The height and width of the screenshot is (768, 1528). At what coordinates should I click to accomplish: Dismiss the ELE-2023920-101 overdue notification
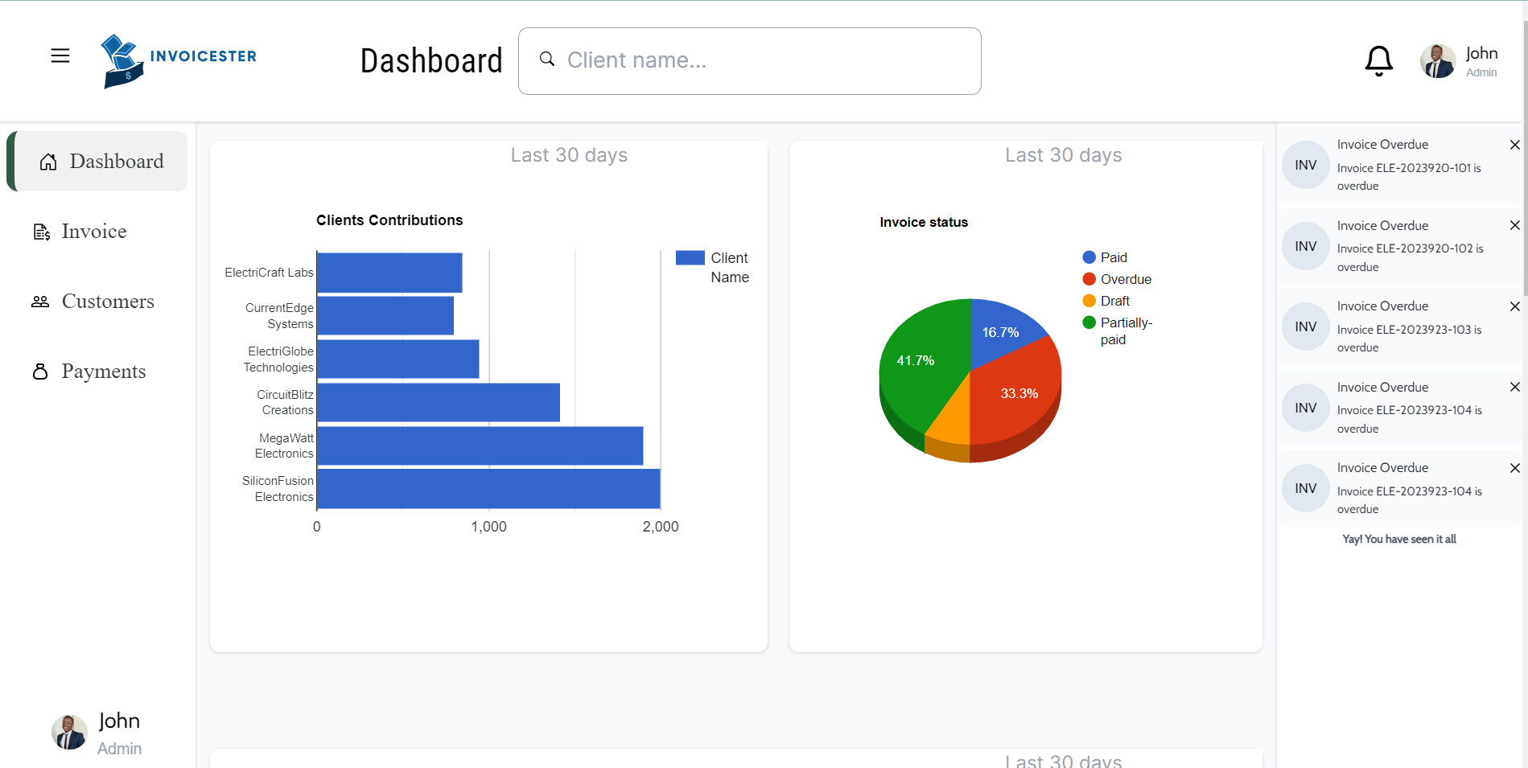click(1514, 145)
